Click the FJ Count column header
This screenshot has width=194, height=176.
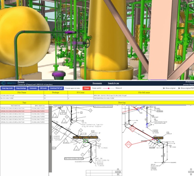point(81,93)
